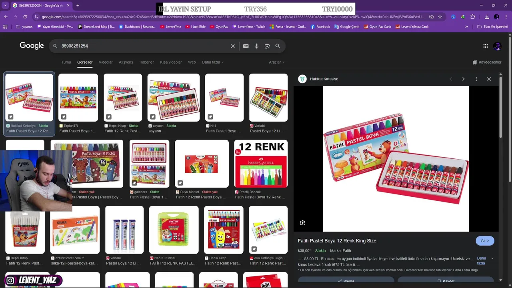512x288 pixels.
Task: Open the Google account avatar
Action: (497, 46)
